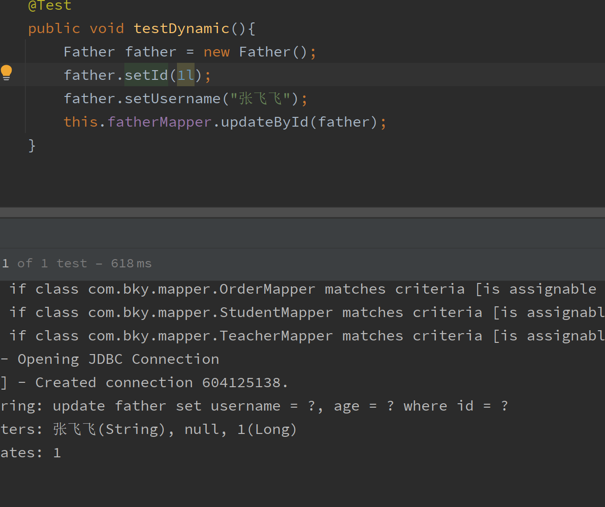Viewport: 605px width, 507px height.
Task: Click the yellow lightbulb intention icon
Action: (x=6, y=73)
